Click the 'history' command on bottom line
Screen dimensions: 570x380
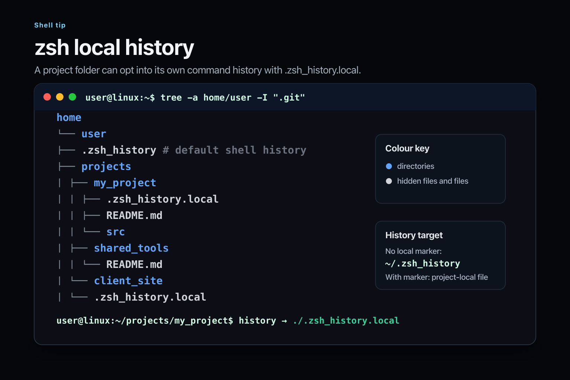coord(258,321)
